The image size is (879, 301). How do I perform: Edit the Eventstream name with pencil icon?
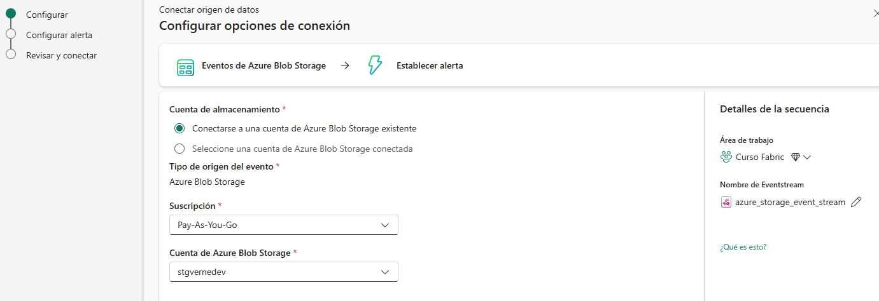[x=856, y=202]
